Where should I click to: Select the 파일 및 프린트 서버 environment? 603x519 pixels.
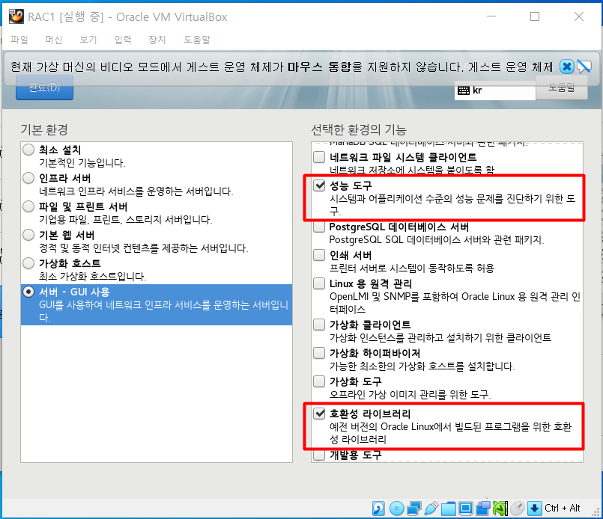157,212
